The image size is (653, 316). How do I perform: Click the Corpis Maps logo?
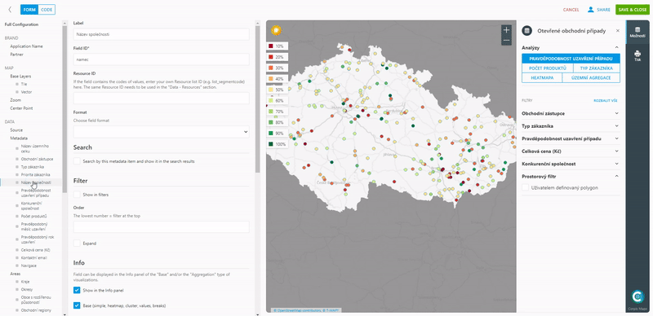[x=637, y=296]
